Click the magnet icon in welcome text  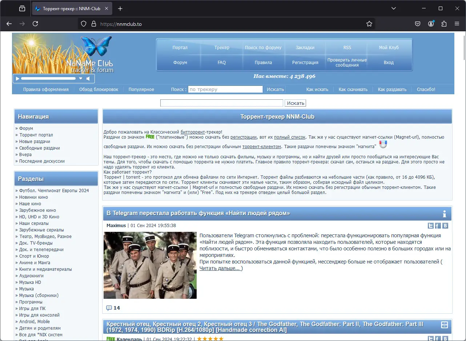[x=383, y=145]
